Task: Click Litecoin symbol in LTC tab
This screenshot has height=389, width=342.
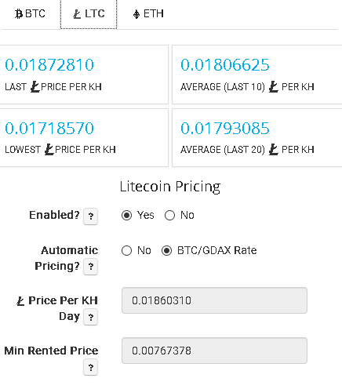Action: [77, 14]
